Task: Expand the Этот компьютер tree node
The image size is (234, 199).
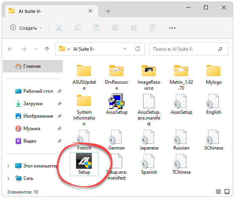Action: [x=8, y=166]
